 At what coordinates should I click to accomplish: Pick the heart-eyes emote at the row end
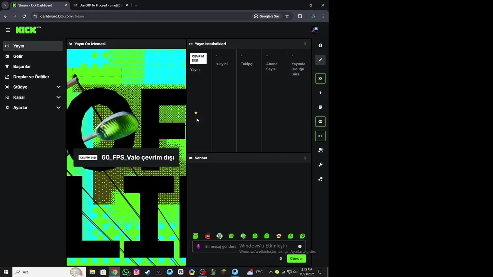[x=303, y=236]
